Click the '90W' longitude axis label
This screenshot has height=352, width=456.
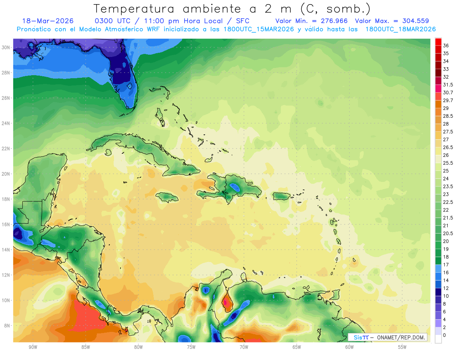coord(33,347)
